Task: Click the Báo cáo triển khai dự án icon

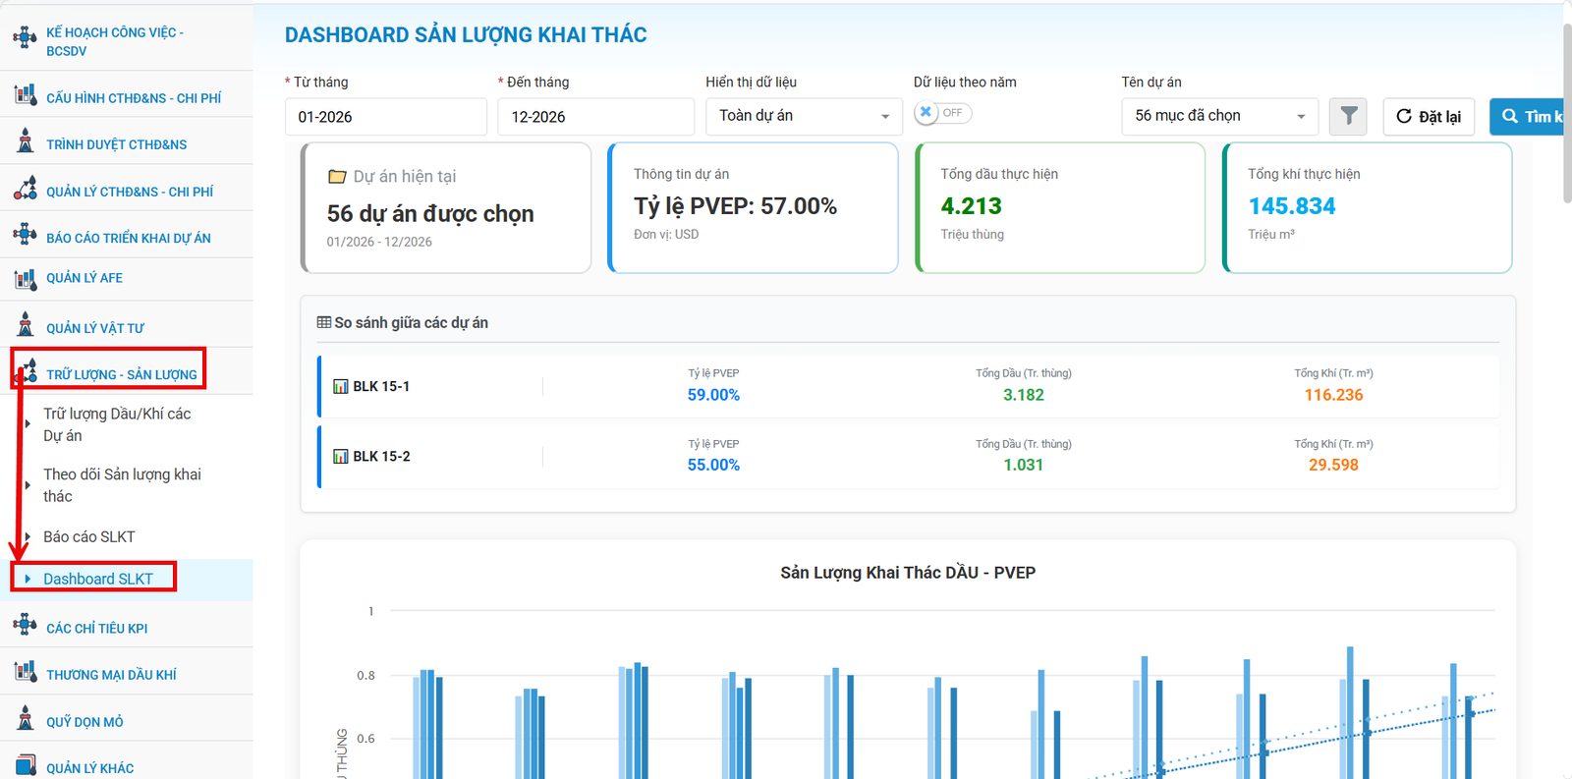Action: click(x=25, y=235)
